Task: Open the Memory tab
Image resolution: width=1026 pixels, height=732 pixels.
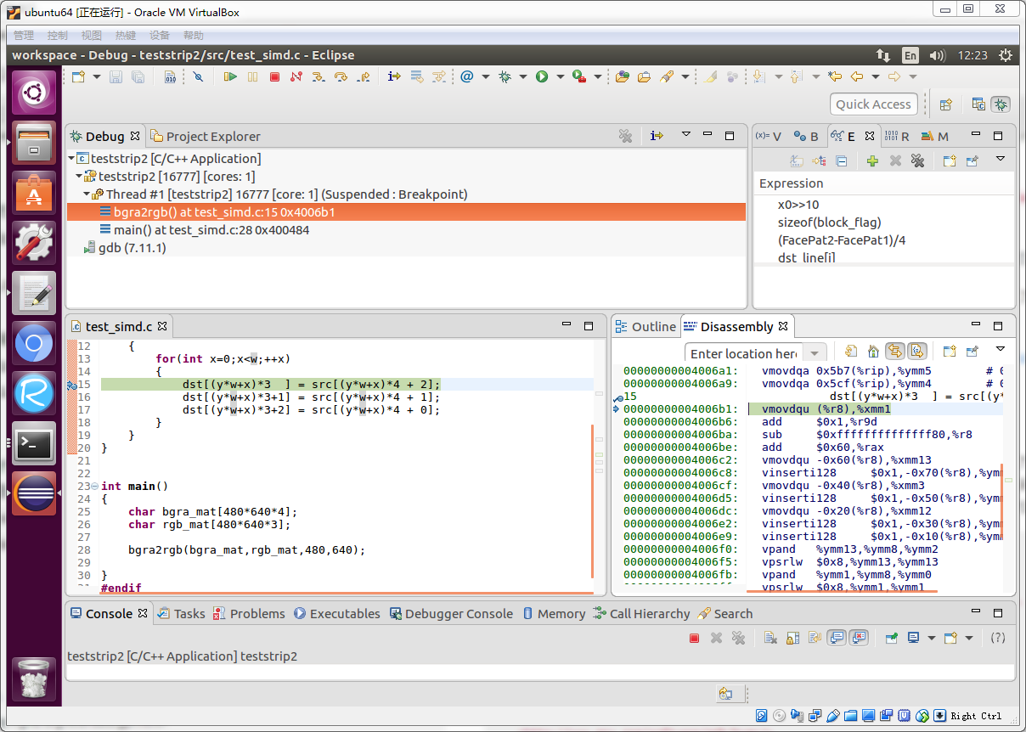Action: pos(554,613)
